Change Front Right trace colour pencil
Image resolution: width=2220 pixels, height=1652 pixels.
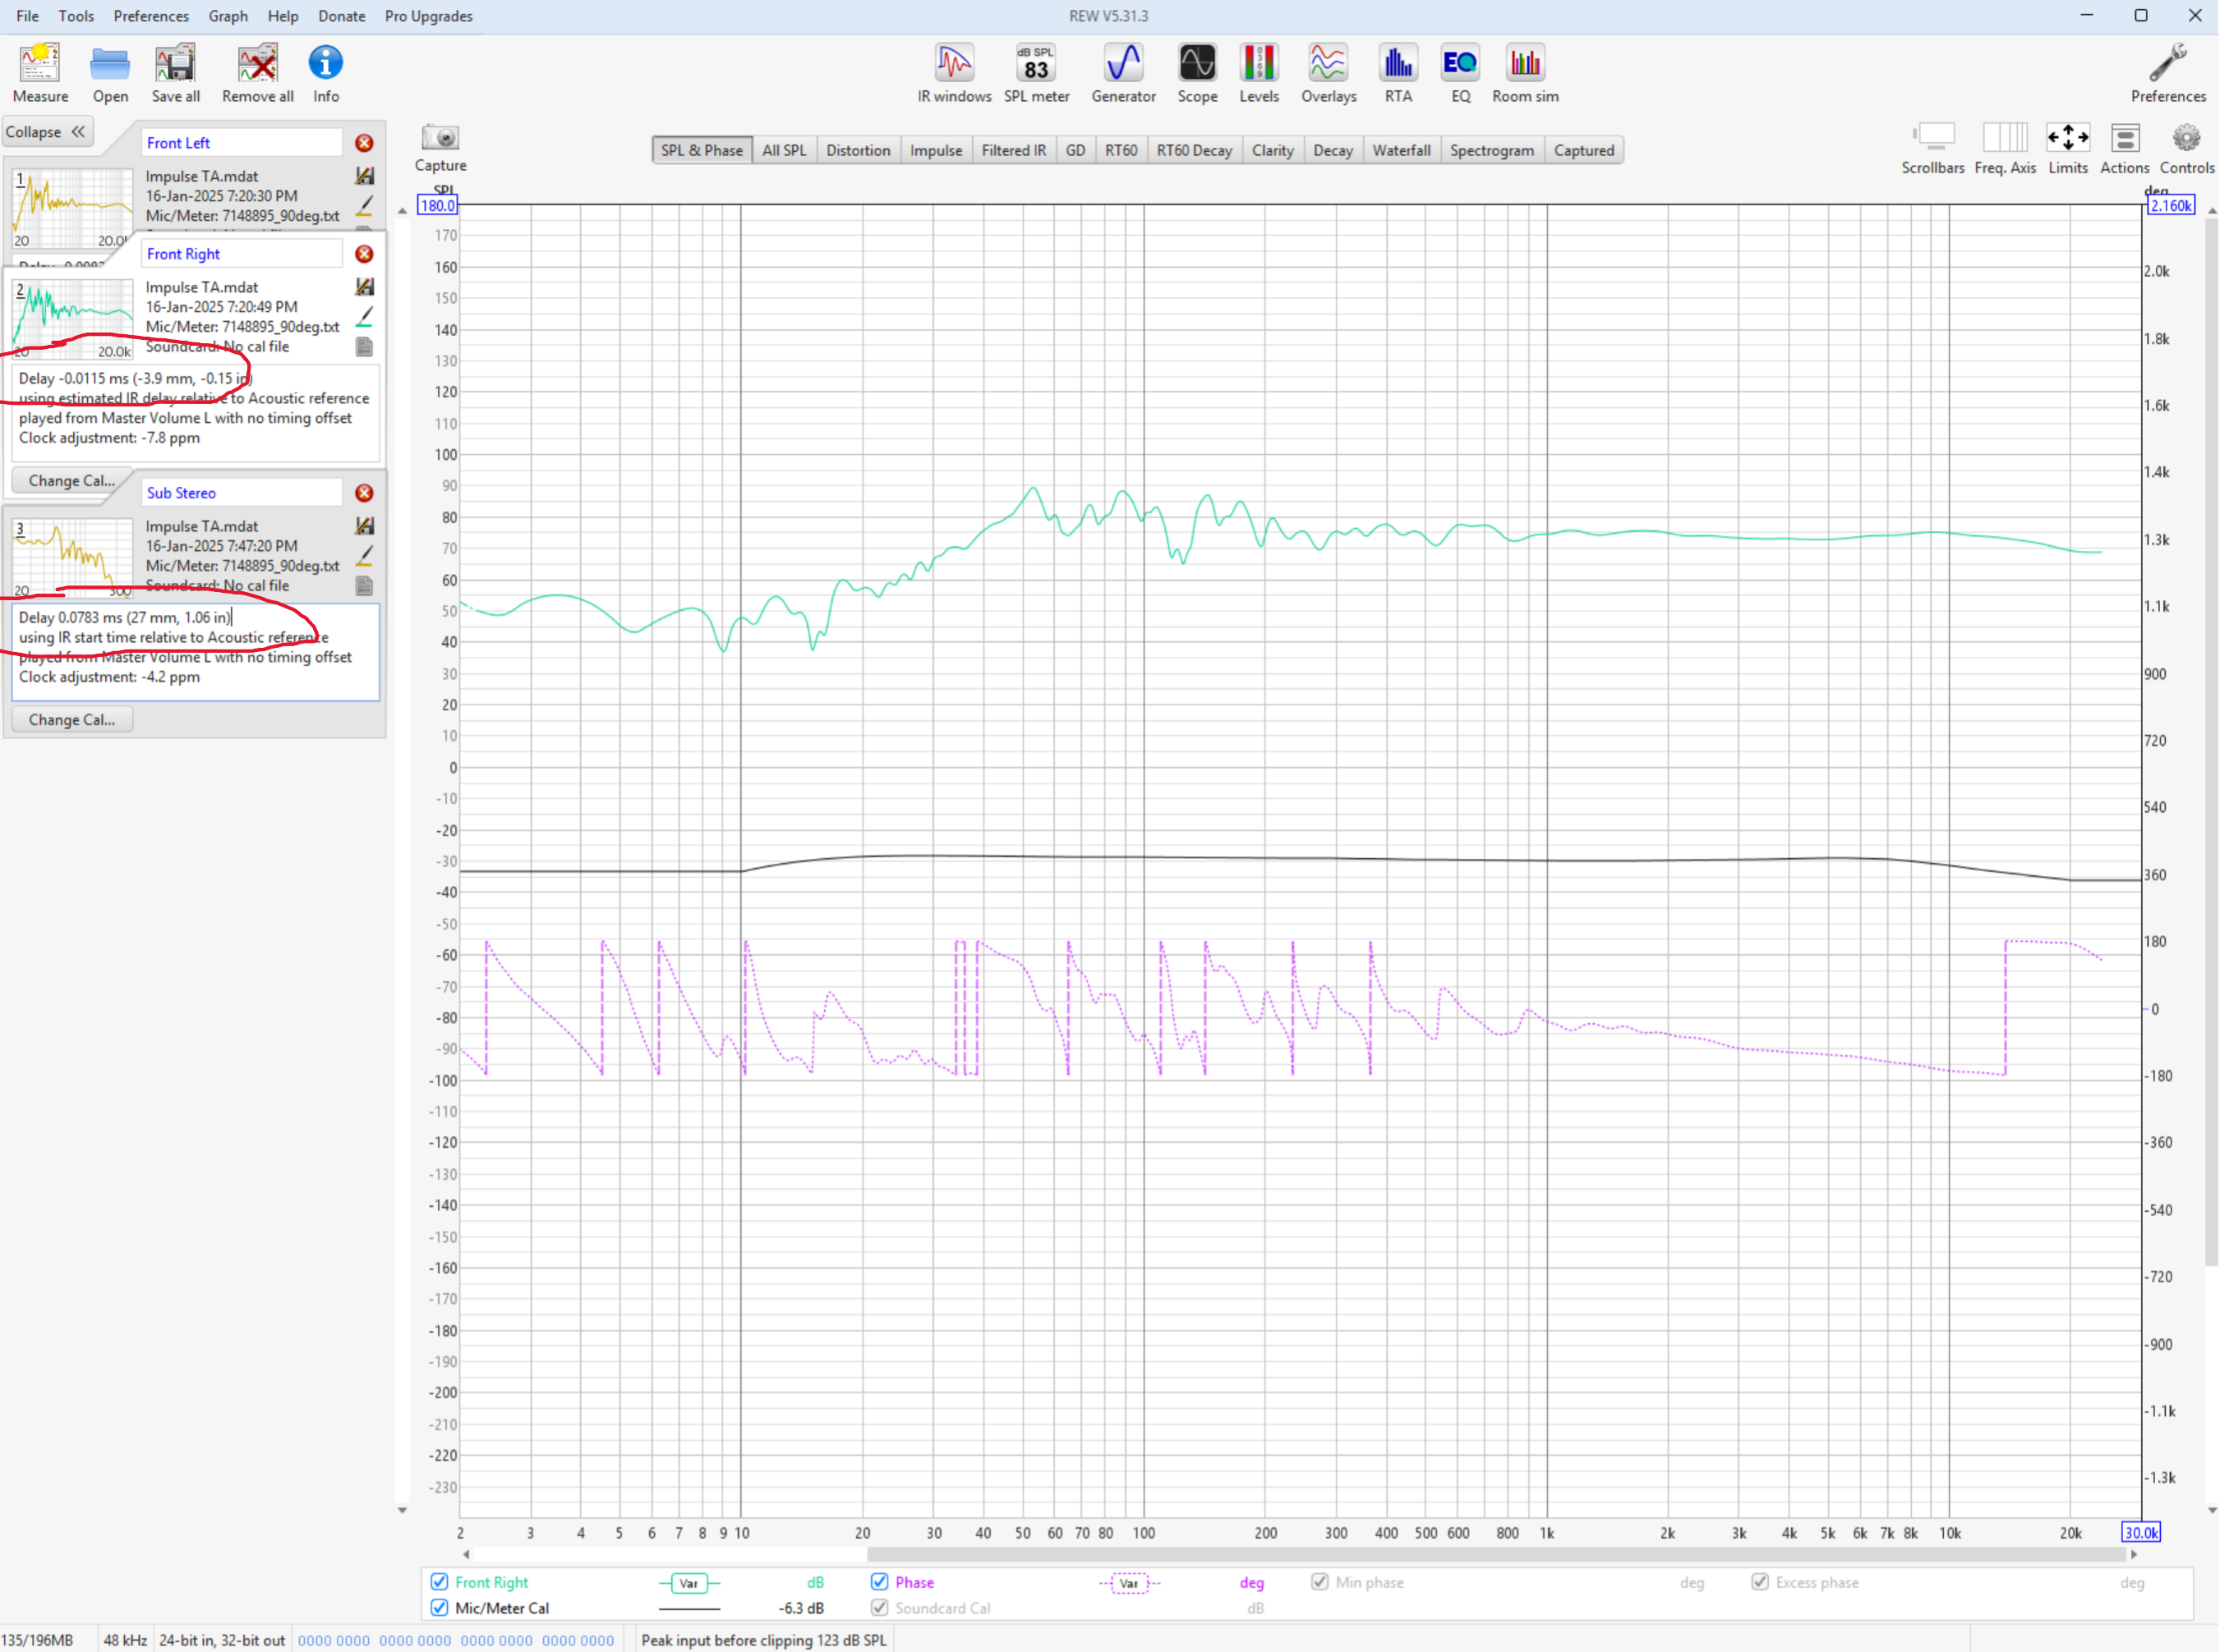point(364,316)
